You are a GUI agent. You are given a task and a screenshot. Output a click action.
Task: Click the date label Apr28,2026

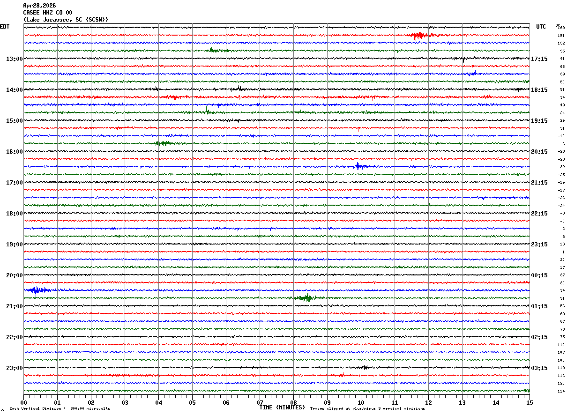coord(39,6)
